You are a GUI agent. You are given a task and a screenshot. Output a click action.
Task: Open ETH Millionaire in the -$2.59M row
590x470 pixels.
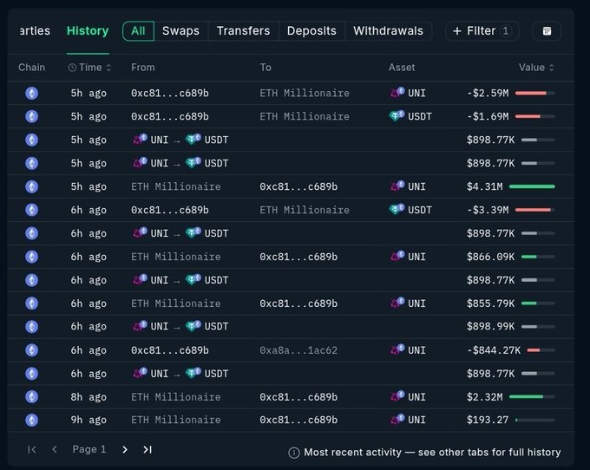tap(305, 94)
